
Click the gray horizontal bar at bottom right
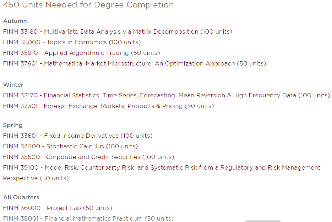tap(262, 221)
